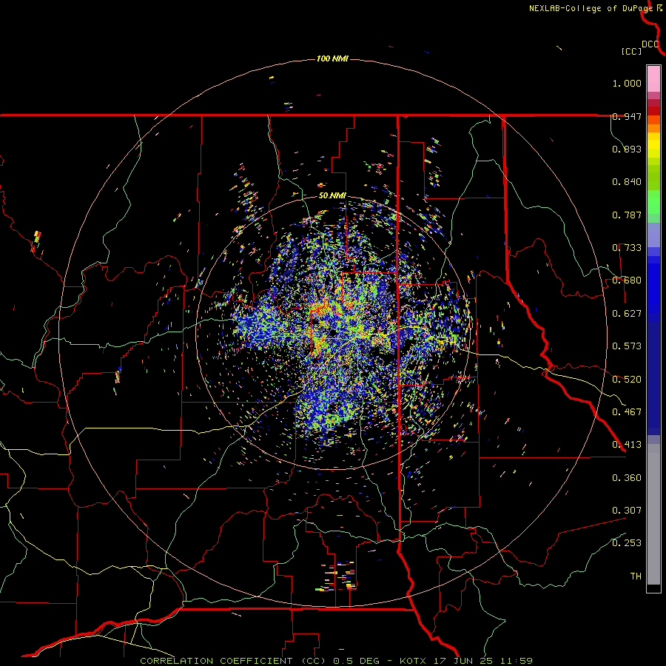The image size is (666, 666).
Task: Click the 0.680 legend value
Action: click(627, 280)
